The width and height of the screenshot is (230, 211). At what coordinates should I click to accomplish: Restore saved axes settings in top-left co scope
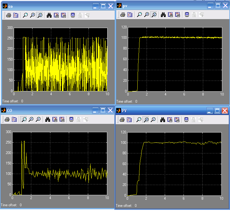[63, 15]
